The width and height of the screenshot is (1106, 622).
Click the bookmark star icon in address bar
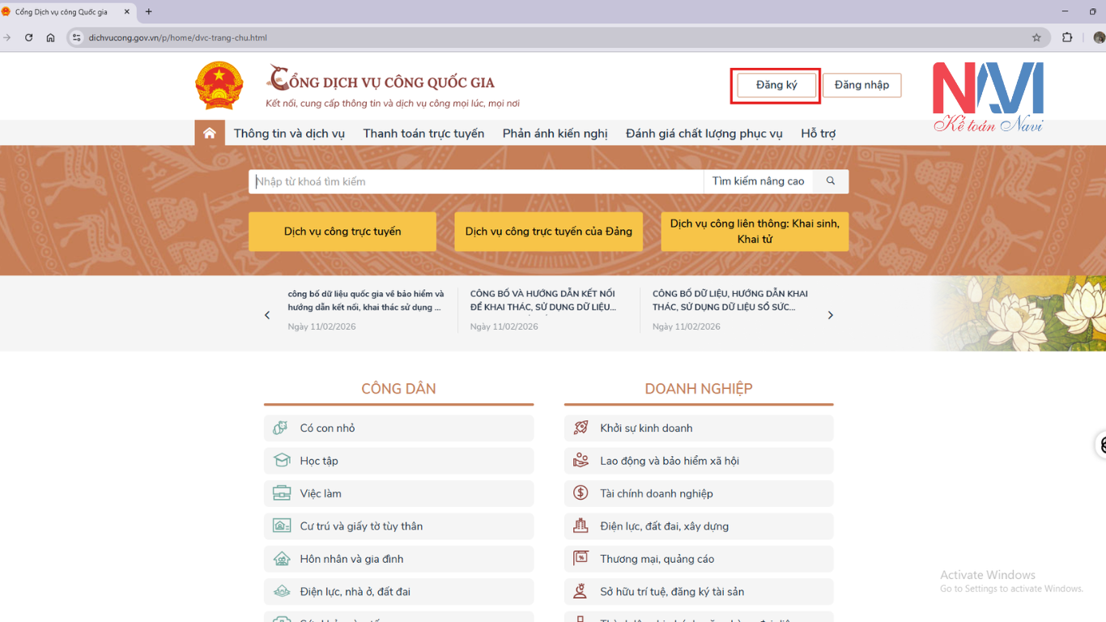1036,37
